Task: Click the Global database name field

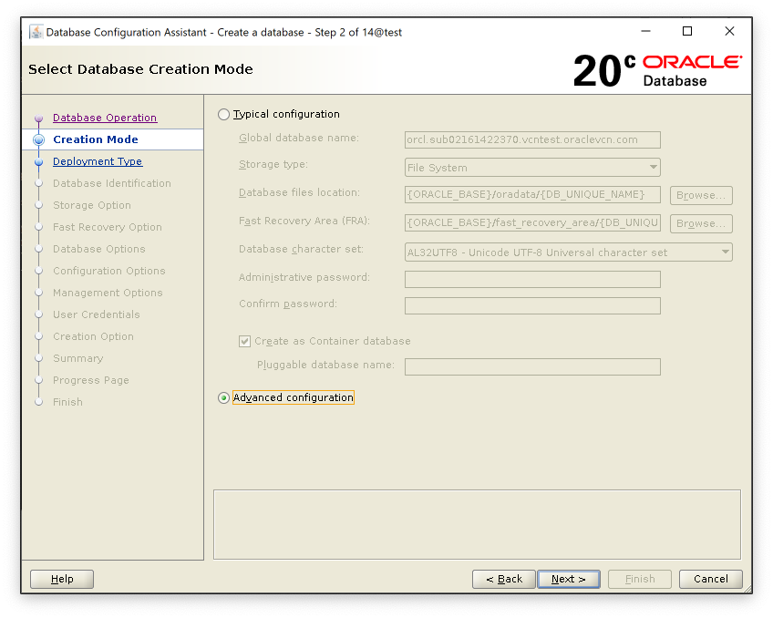Action: click(532, 140)
